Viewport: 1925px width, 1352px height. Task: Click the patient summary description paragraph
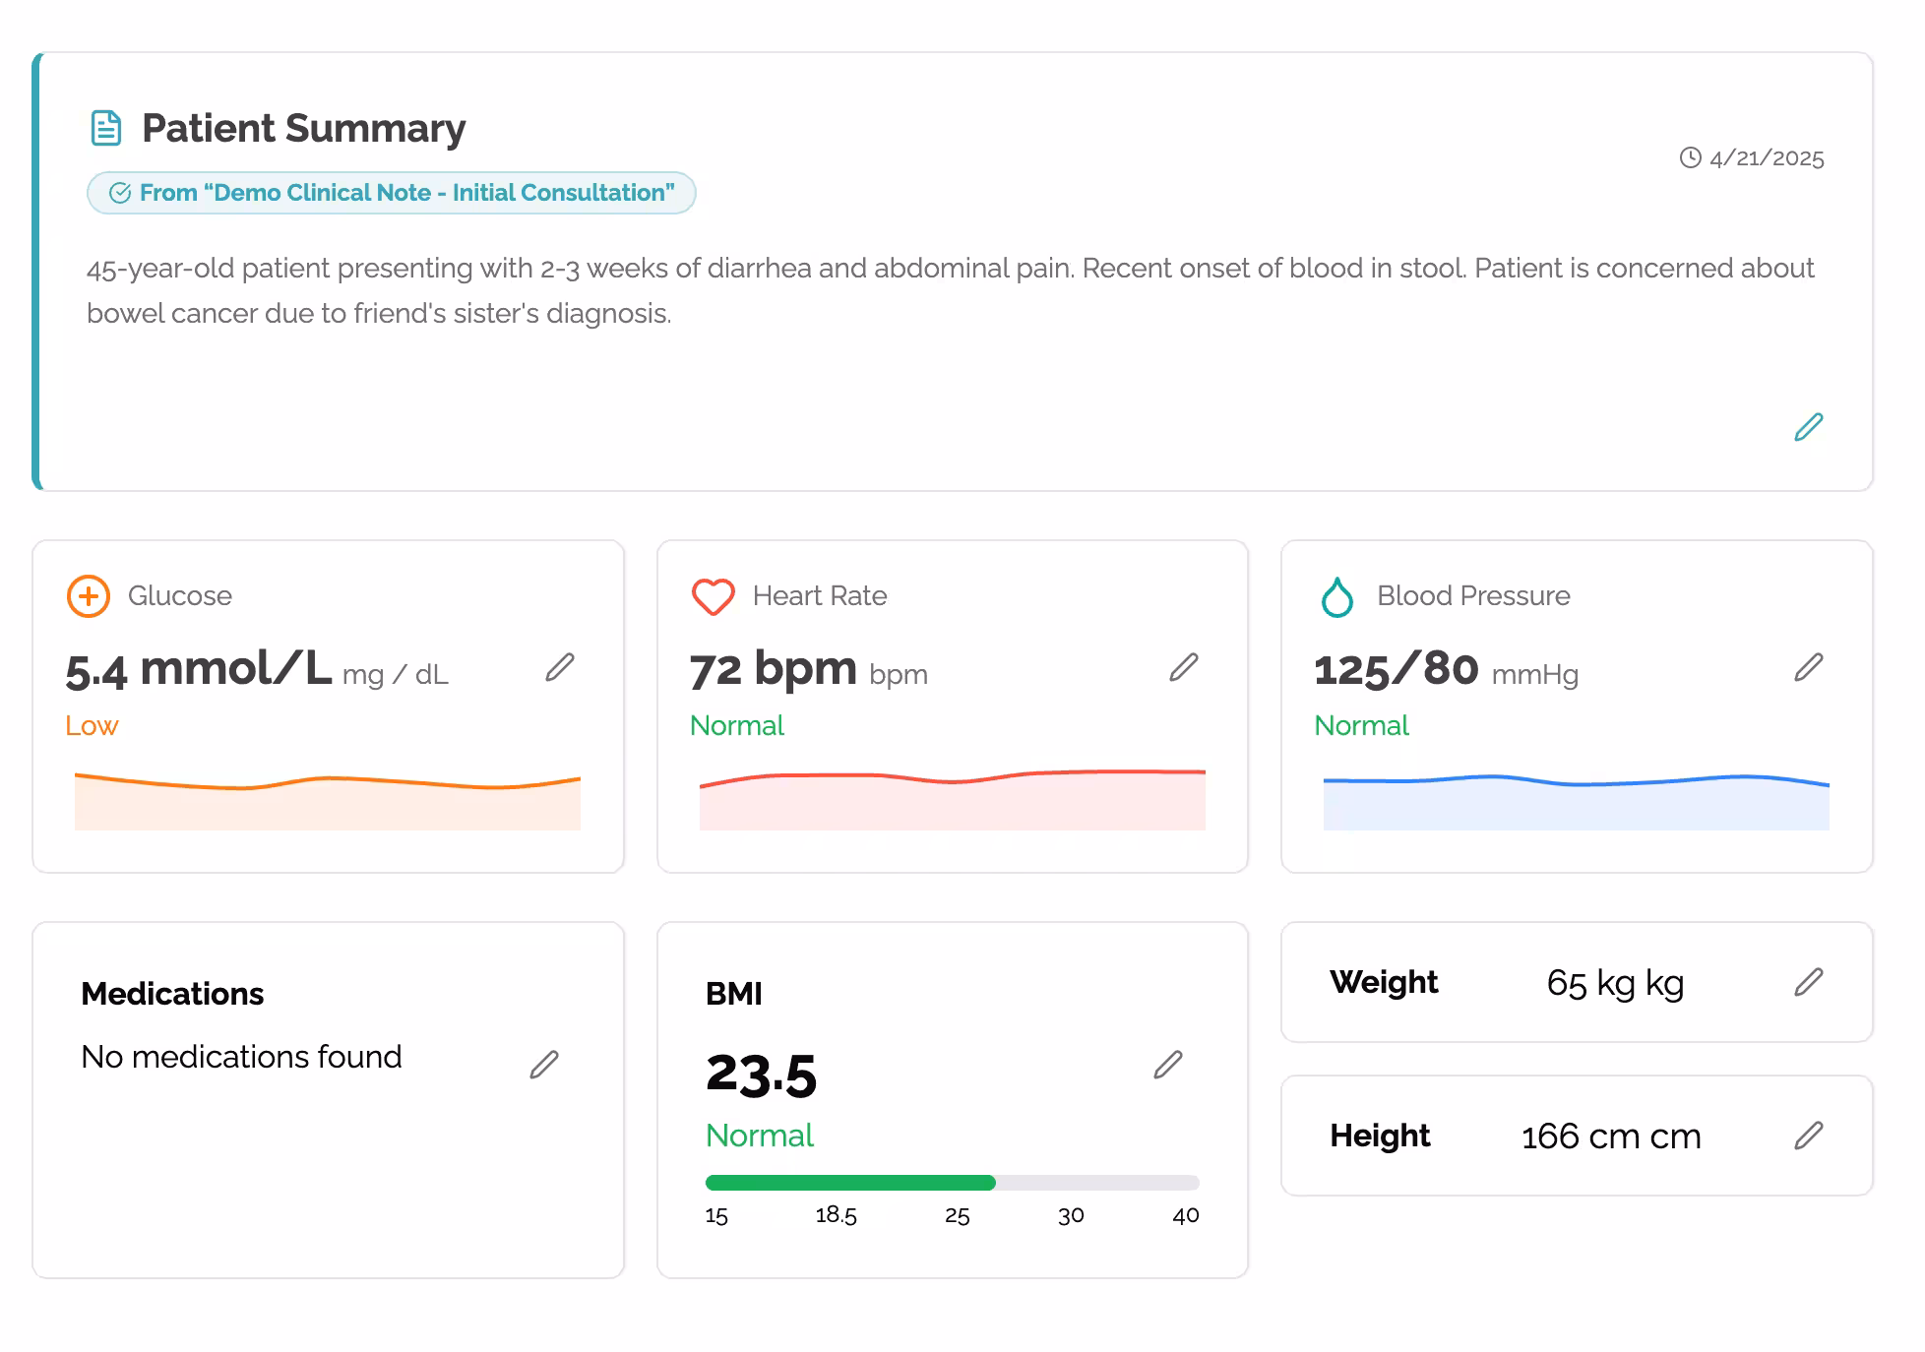[951, 290]
